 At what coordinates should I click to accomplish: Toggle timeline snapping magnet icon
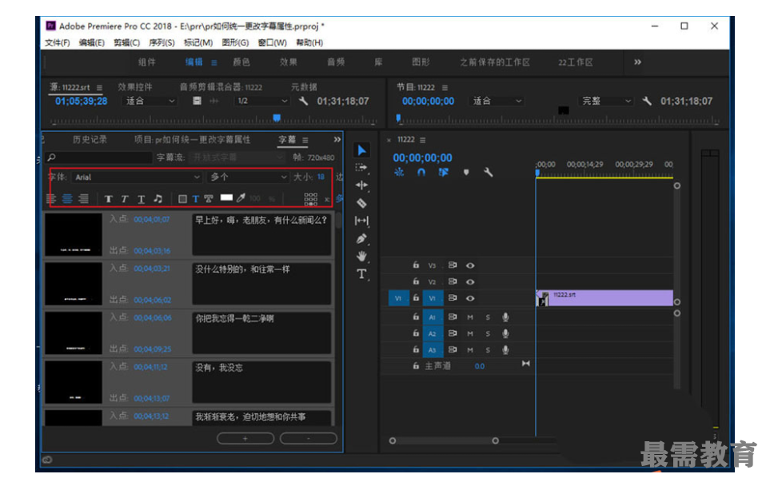coord(421,172)
